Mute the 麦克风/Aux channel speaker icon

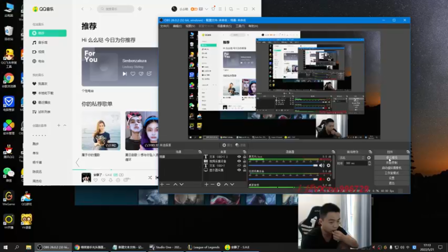pos(321,165)
